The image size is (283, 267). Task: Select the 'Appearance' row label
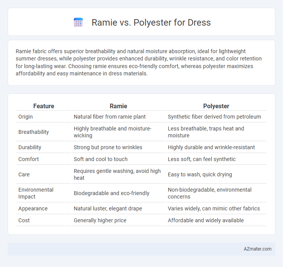33,209
